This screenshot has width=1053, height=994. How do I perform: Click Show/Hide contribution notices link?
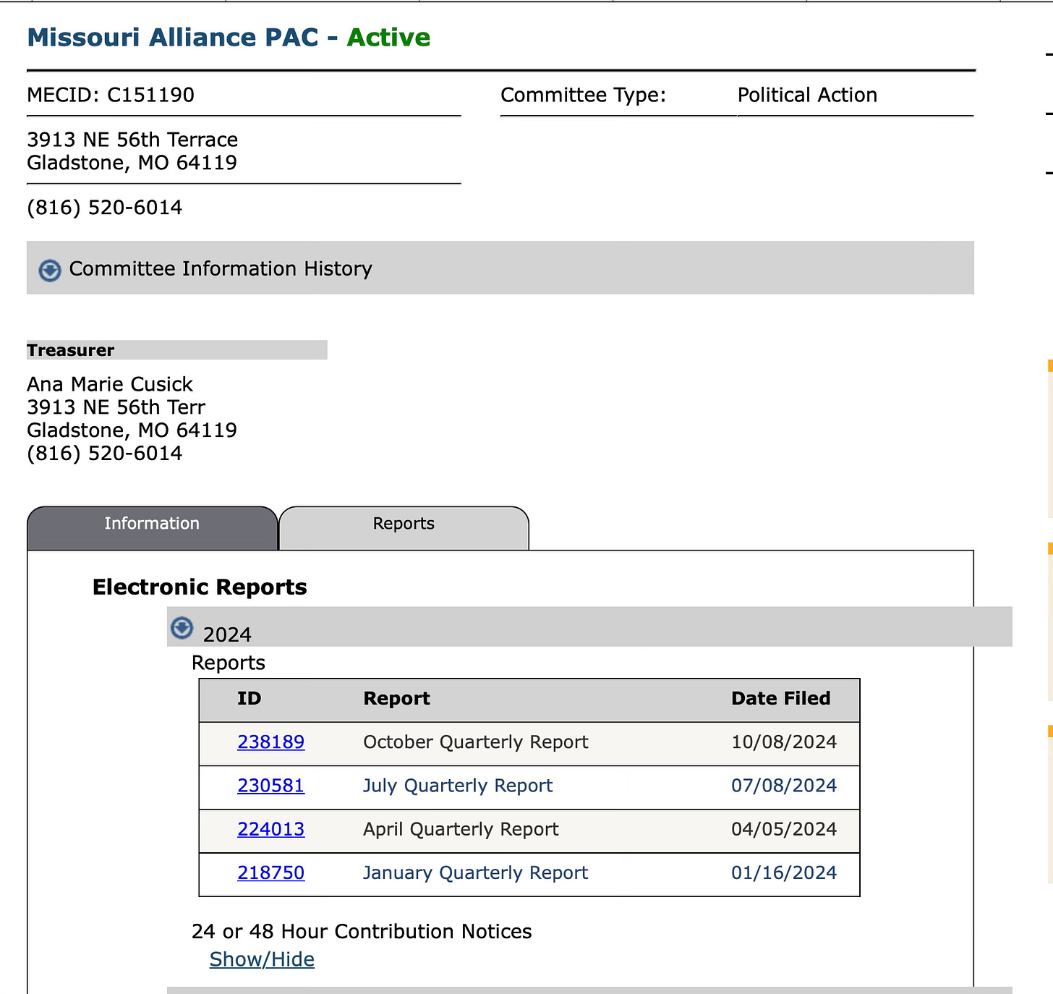click(262, 959)
